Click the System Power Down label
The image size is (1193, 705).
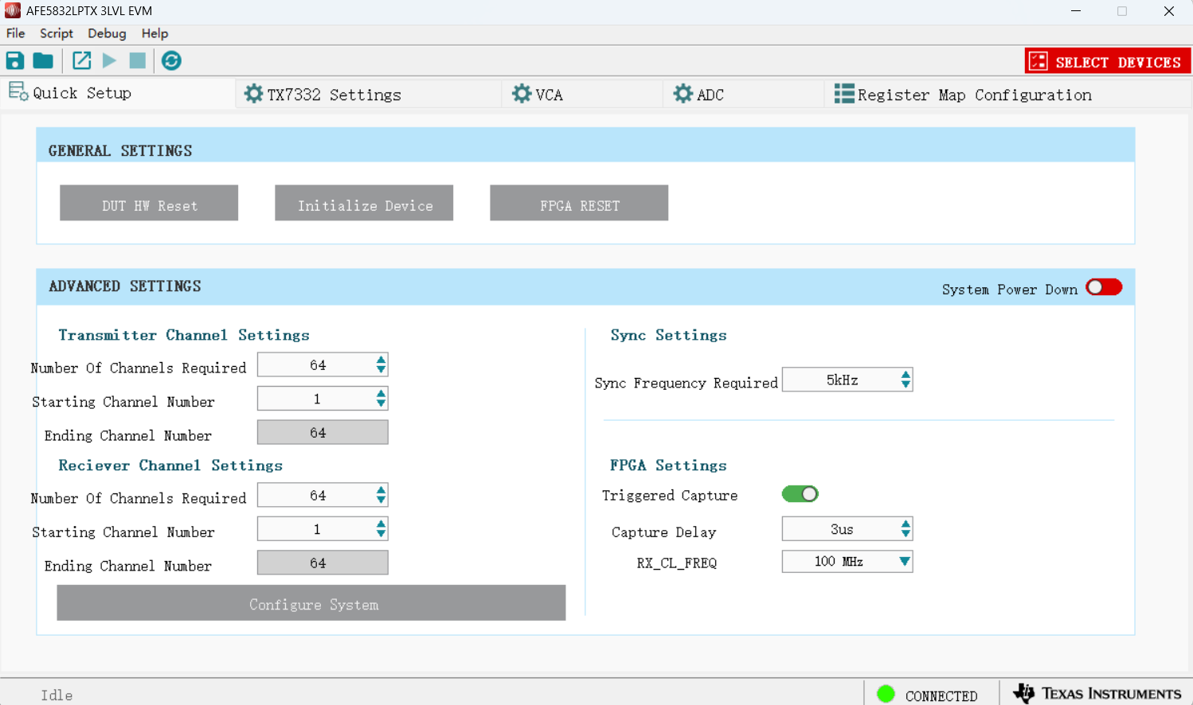pos(1010,290)
